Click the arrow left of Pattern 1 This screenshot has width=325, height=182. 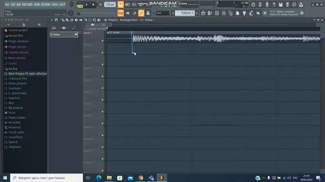173,13
